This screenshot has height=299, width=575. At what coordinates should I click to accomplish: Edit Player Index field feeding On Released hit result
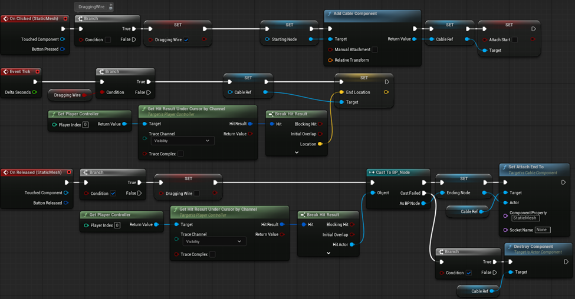pyautogui.click(x=117, y=225)
